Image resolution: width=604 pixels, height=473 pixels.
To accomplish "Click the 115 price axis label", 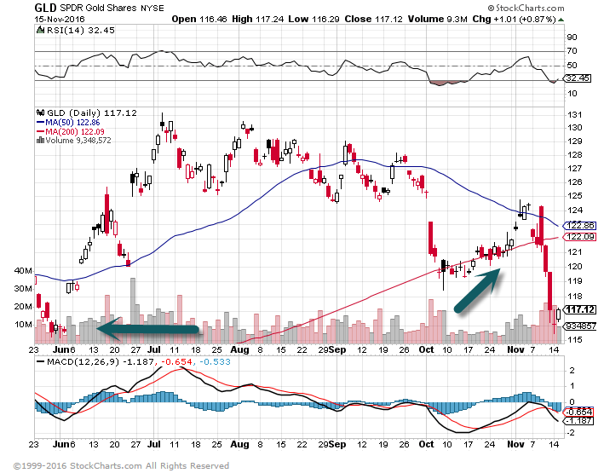I will click(x=575, y=340).
